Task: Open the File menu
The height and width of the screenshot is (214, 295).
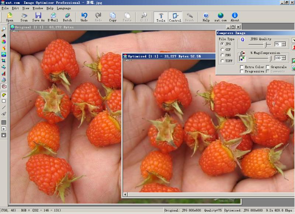Action: pos(5,8)
